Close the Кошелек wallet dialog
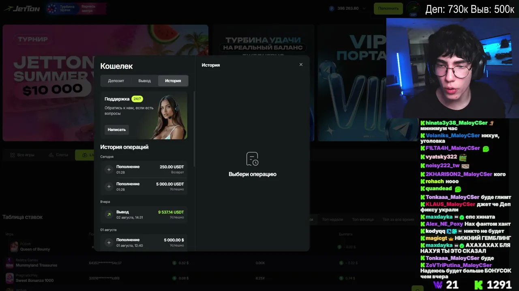The image size is (519, 291). pyautogui.click(x=301, y=65)
